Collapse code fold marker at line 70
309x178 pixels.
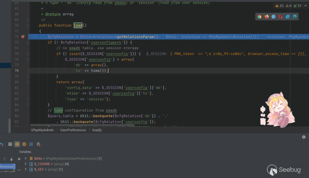(x=28, y=25)
